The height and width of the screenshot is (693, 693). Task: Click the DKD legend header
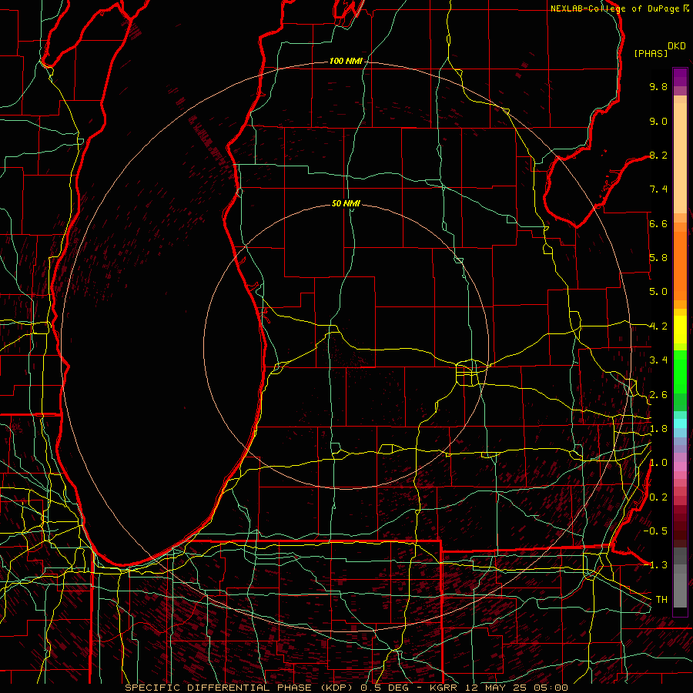676,46
